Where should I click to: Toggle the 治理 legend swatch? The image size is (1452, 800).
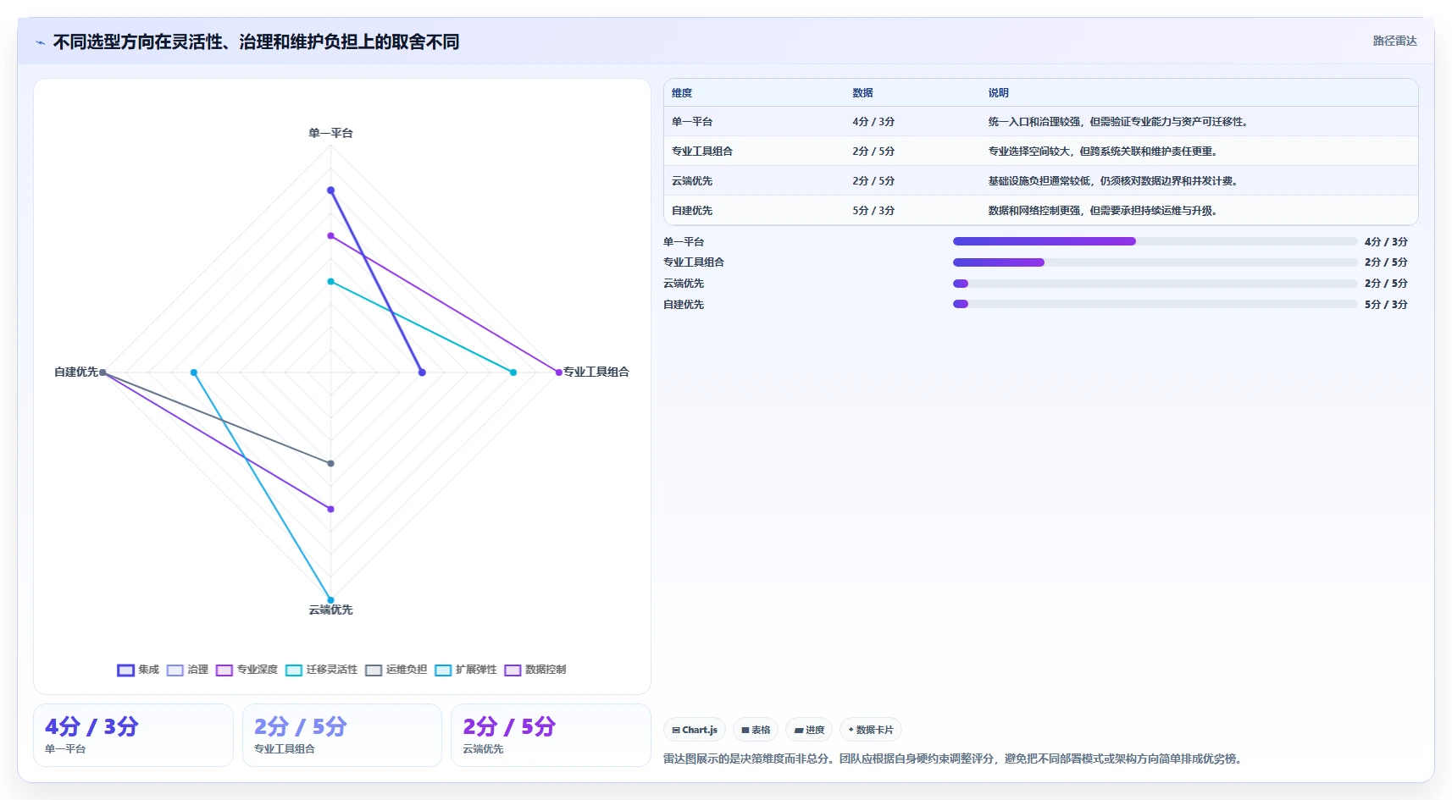click(x=175, y=670)
